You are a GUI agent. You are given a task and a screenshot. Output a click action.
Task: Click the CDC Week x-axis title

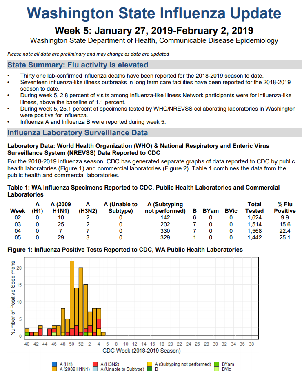click(x=141, y=351)
